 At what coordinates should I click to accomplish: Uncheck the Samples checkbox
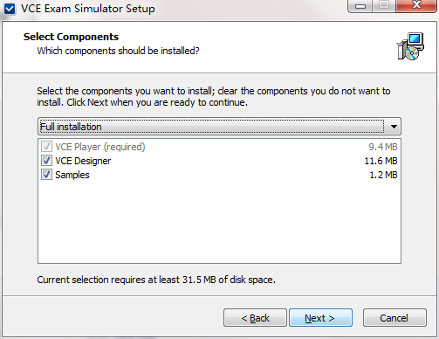click(x=46, y=175)
